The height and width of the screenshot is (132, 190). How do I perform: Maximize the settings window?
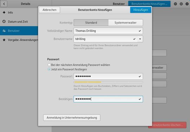pos(181,4)
